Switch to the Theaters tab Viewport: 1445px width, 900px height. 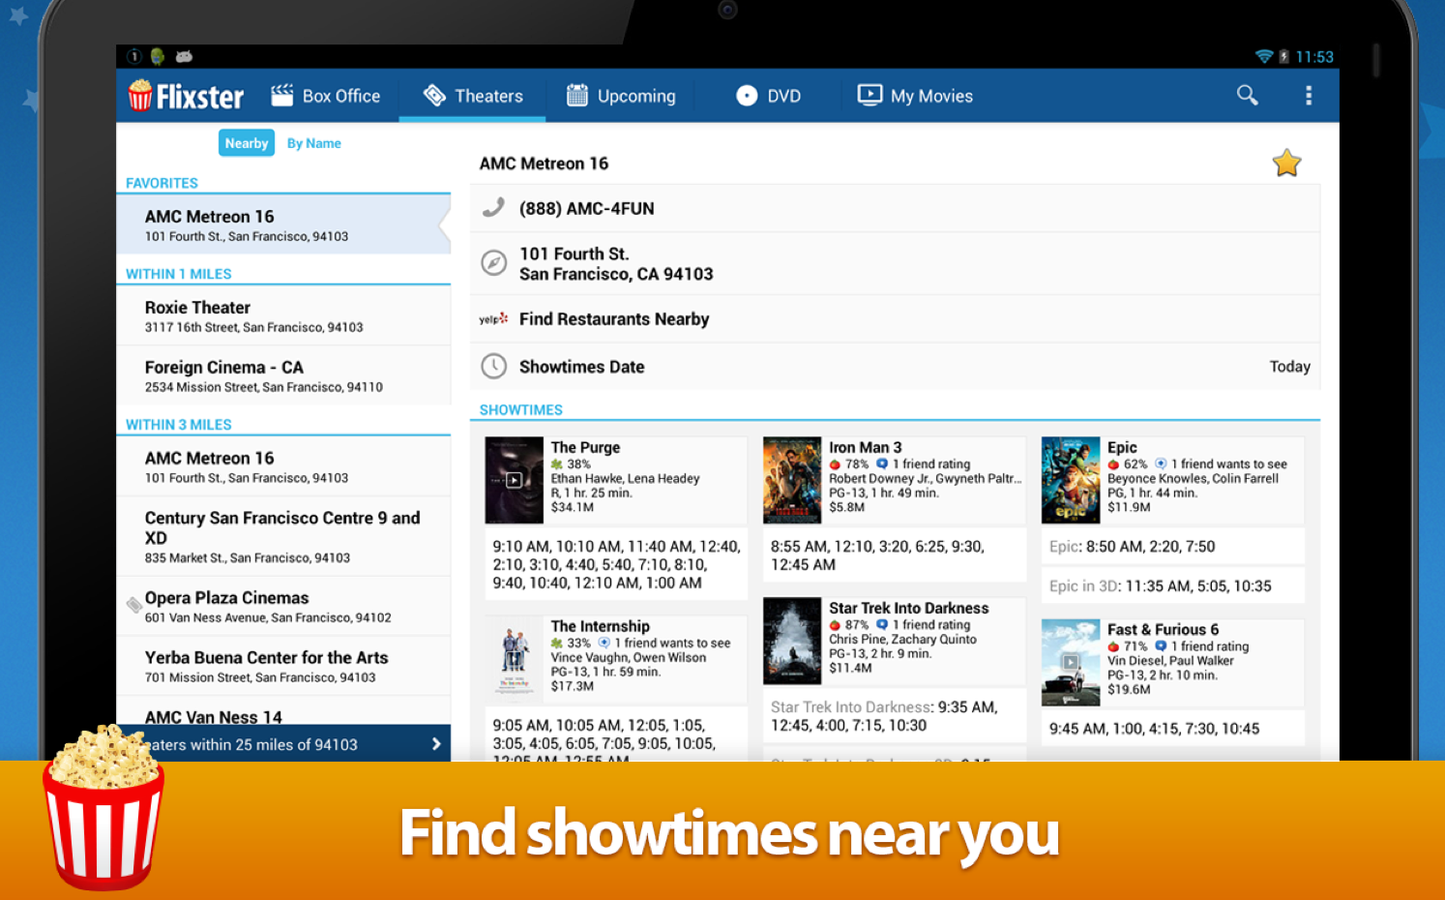473,96
